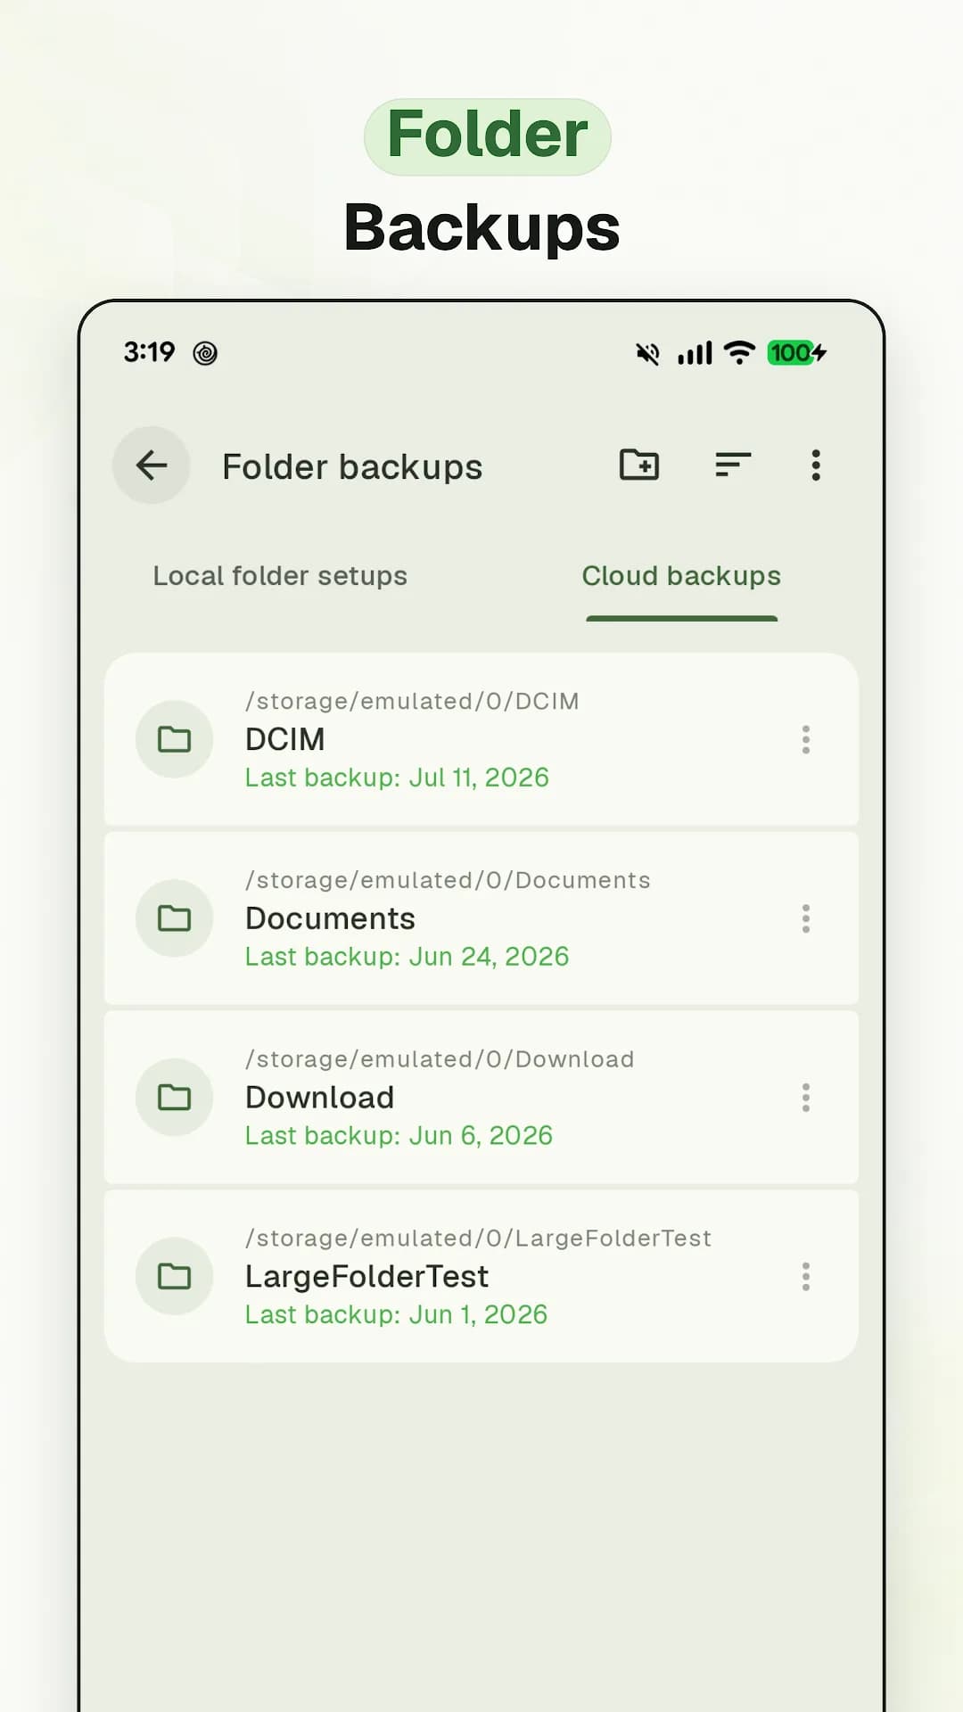Screen dimensions: 963x1712
Task: Click the LargeFolderTest folder icon
Action: 174,1277
